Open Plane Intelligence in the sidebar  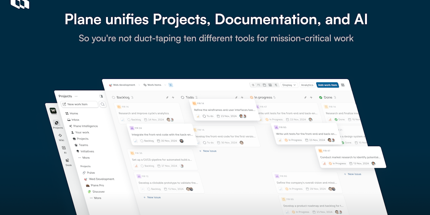[85, 126]
